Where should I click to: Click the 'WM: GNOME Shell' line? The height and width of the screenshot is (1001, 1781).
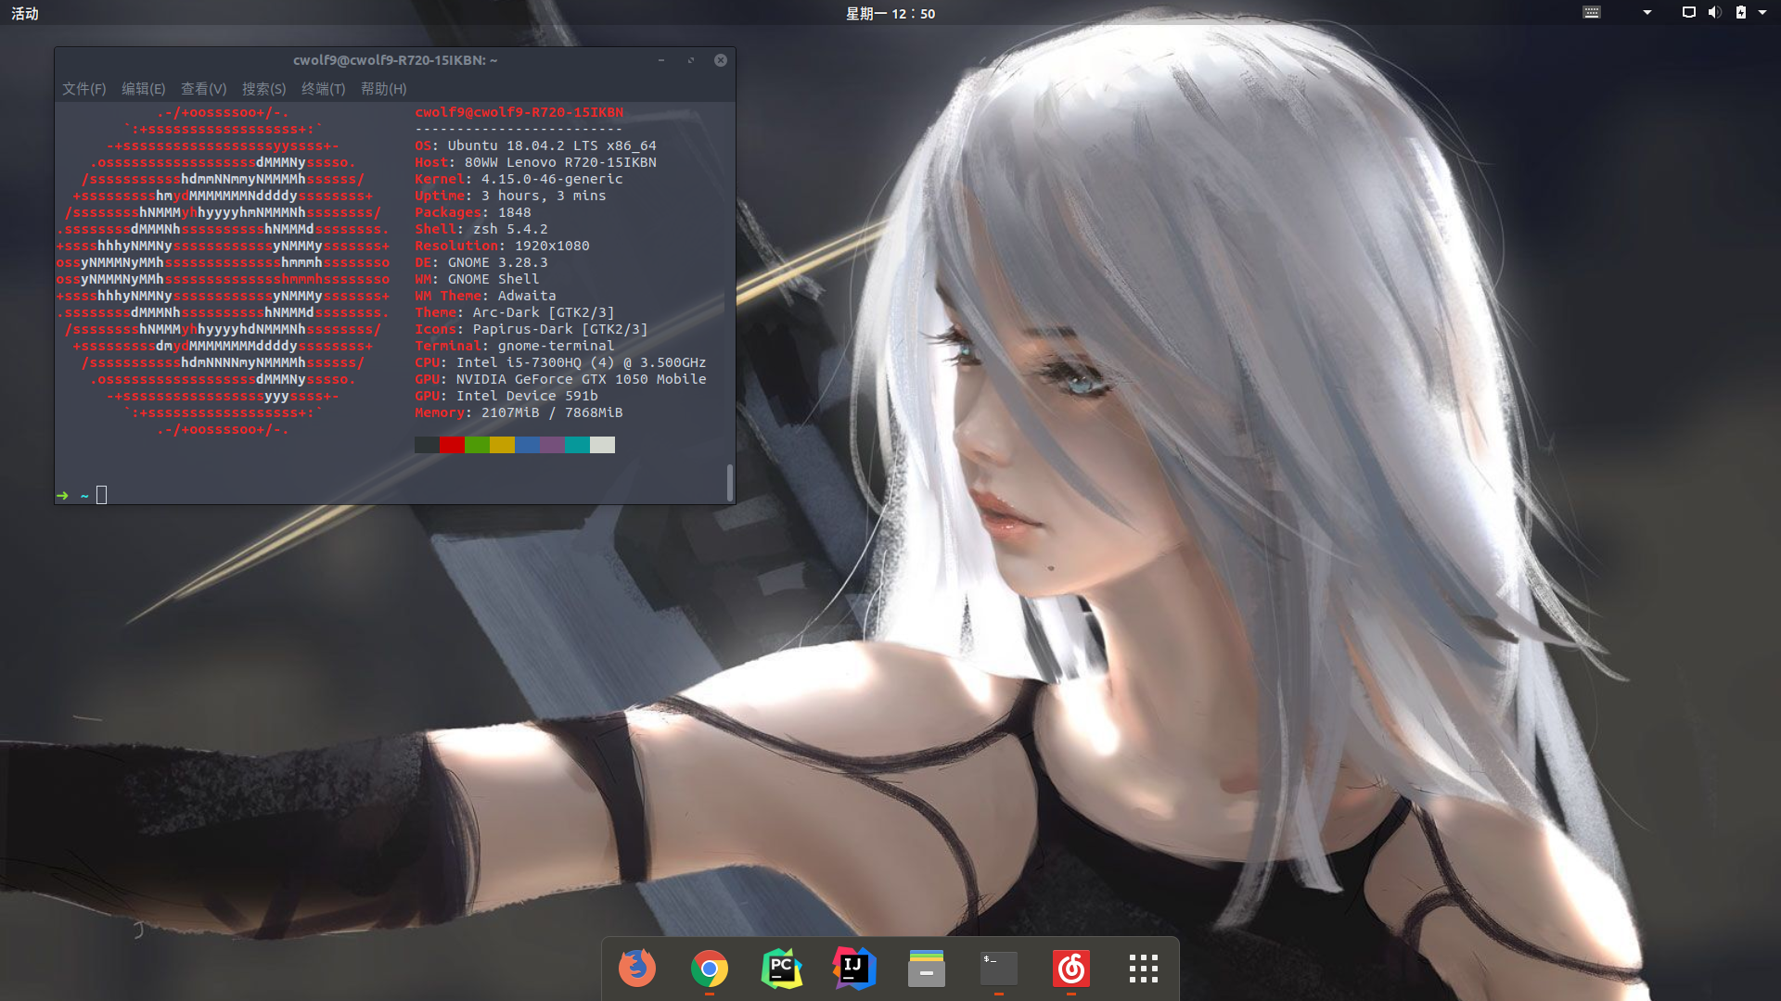point(477,279)
